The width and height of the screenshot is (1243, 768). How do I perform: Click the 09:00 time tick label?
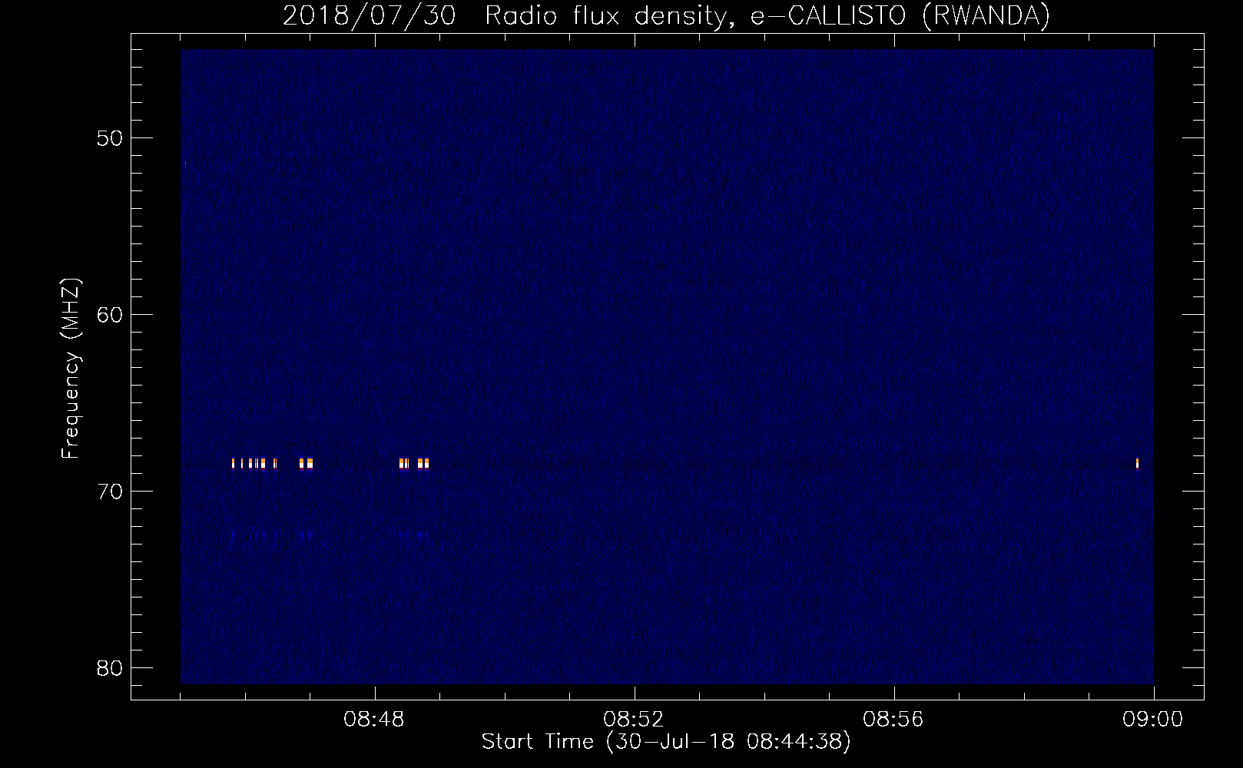point(1152,720)
